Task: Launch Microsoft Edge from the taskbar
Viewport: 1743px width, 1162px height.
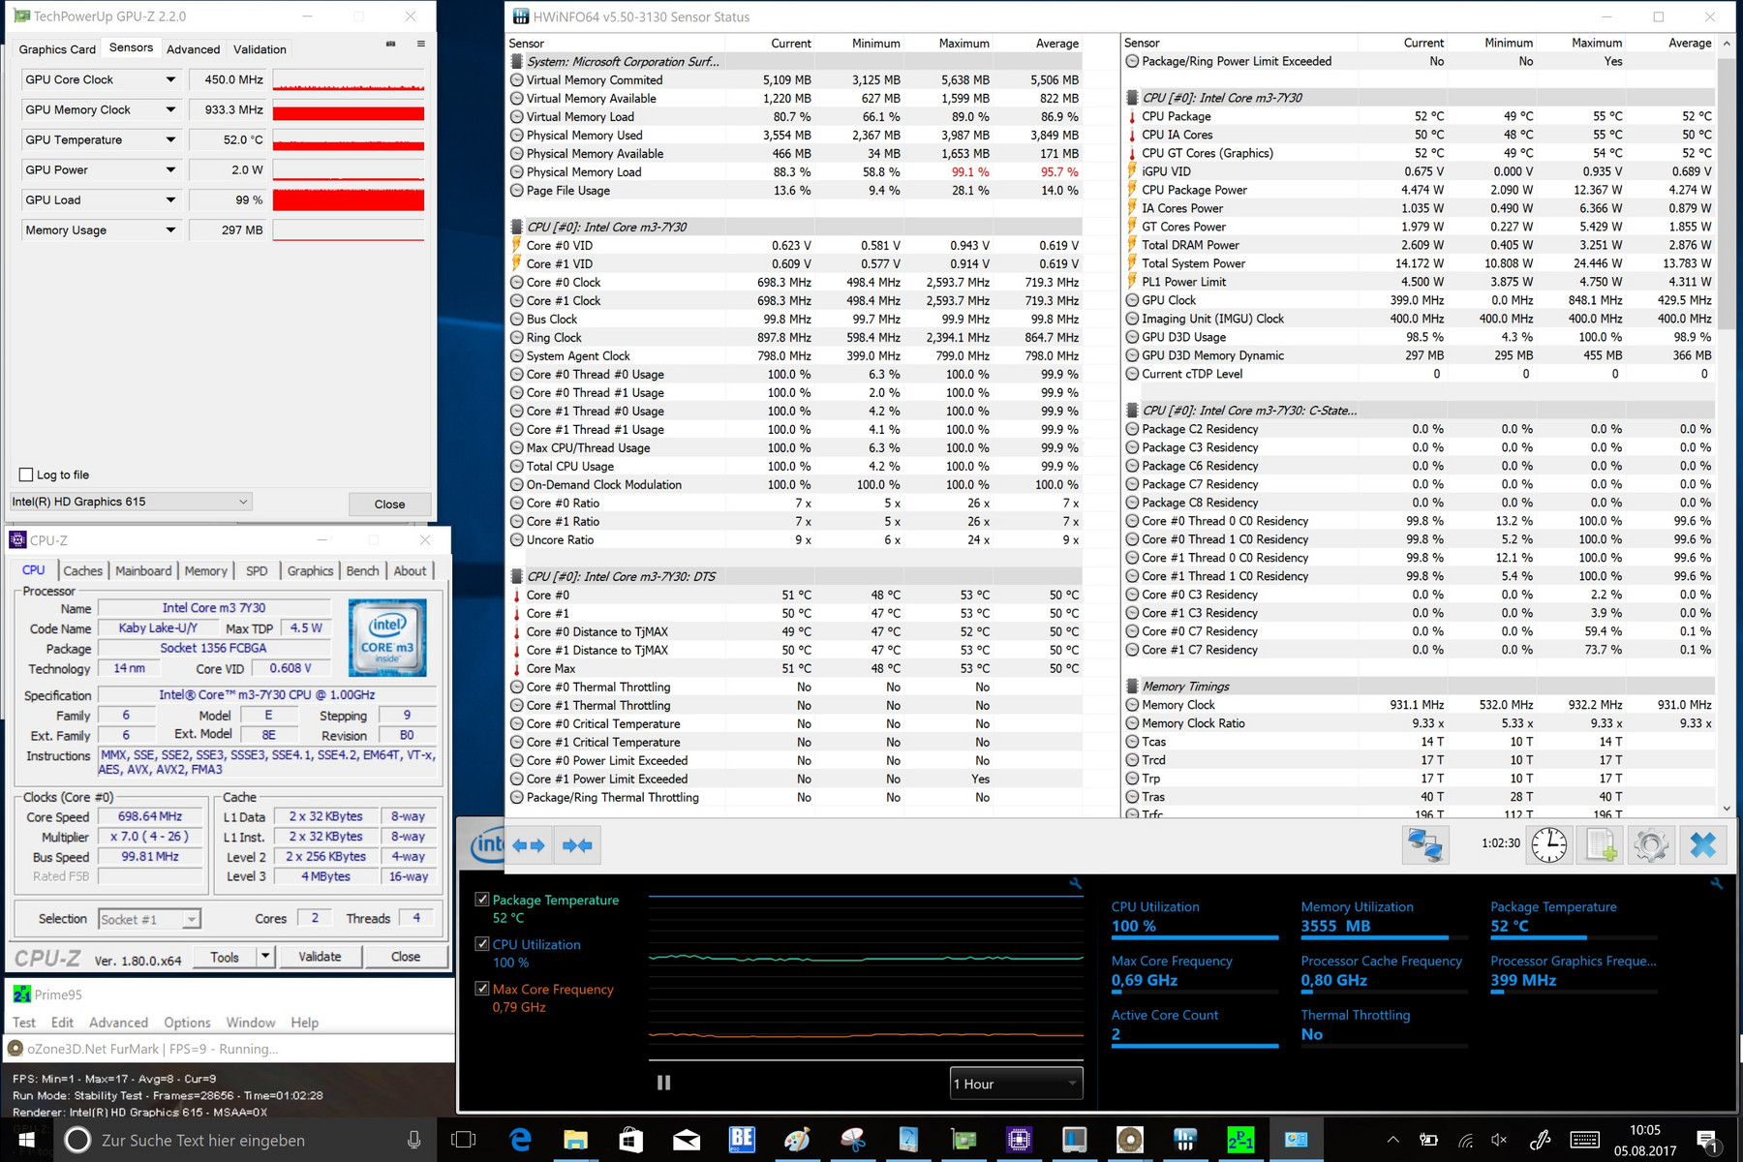Action: pyautogui.click(x=521, y=1140)
